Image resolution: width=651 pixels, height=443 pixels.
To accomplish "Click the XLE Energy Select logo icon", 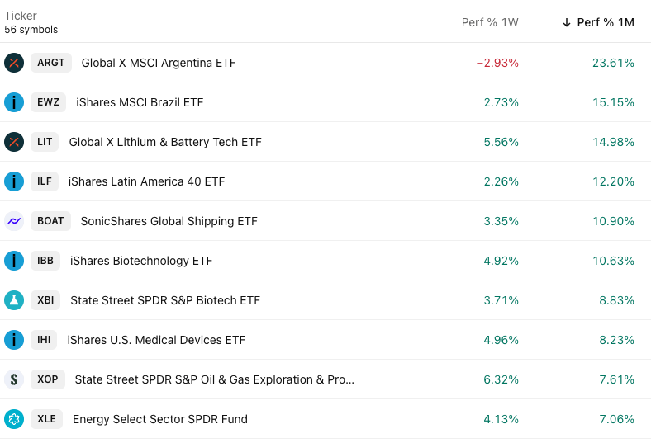I will (14, 419).
